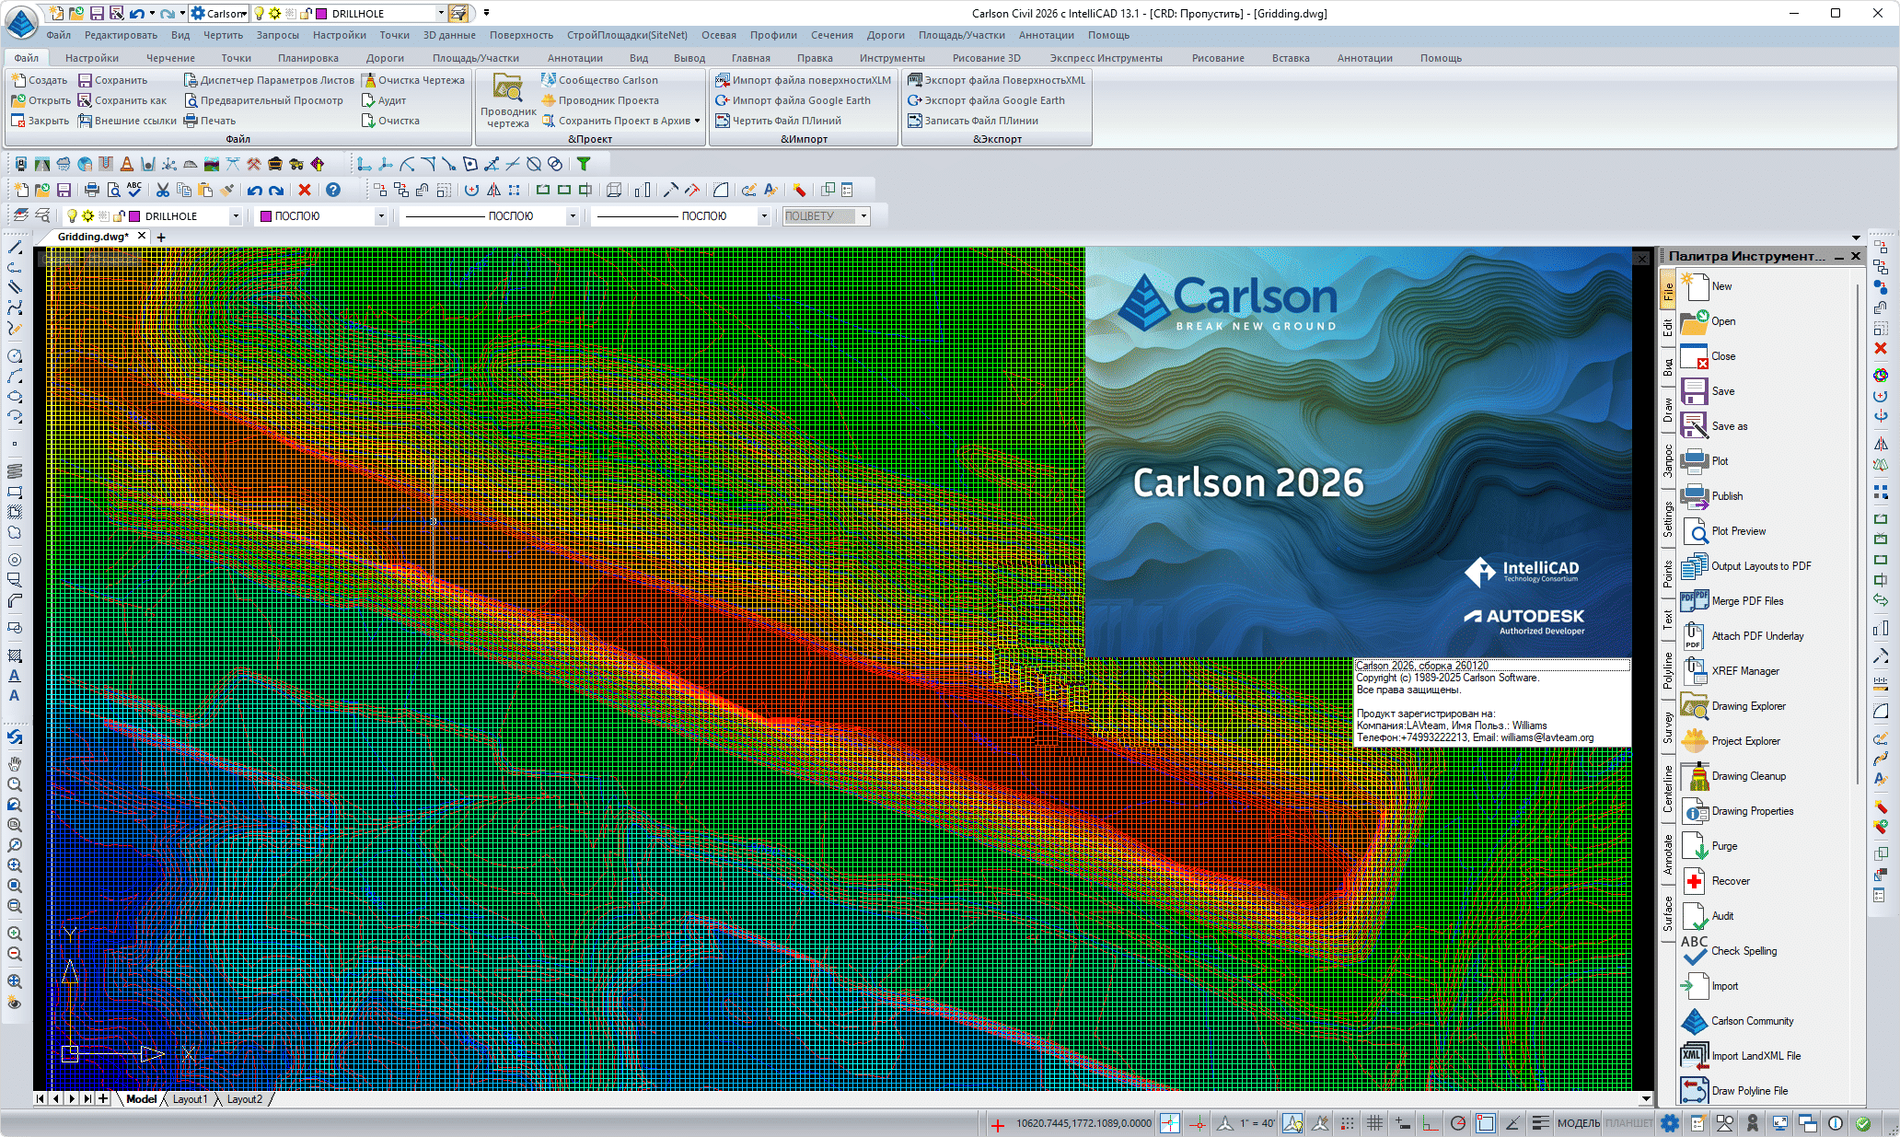The width and height of the screenshot is (1900, 1137).
Task: Open the quick access toolbar customize arrow
Action: (486, 13)
